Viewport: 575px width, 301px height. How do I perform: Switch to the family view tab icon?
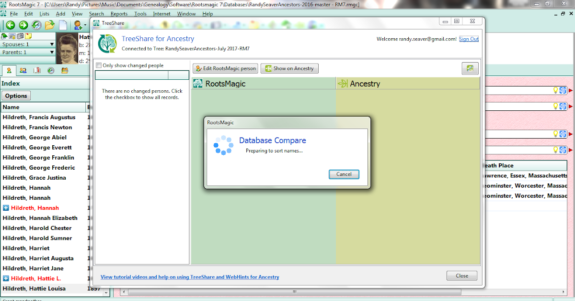(x=23, y=70)
